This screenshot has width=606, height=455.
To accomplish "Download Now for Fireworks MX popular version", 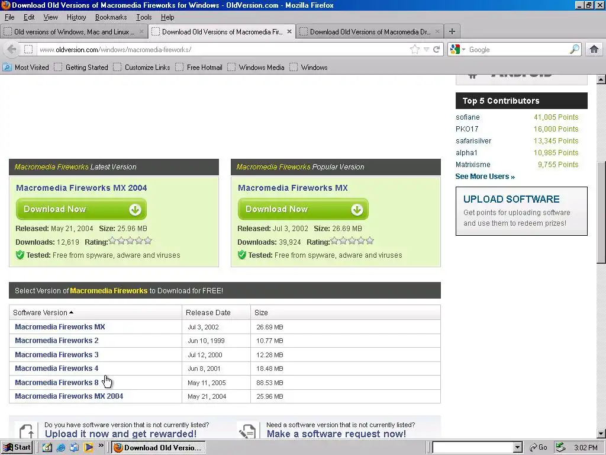I will click(x=303, y=209).
